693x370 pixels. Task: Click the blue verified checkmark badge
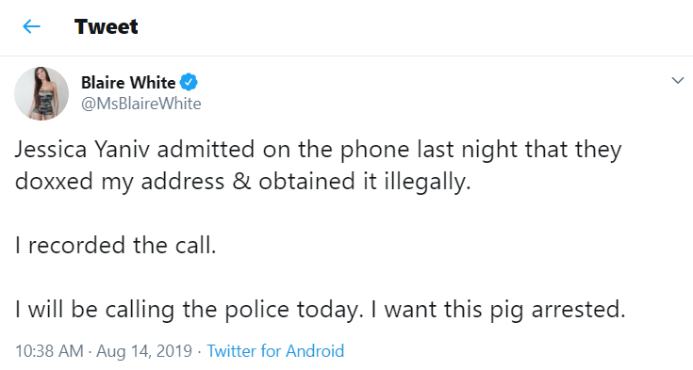point(189,82)
